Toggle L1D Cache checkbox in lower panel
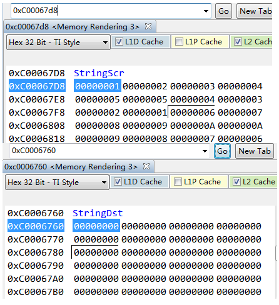Viewport: 279px width, 305px height. [x=118, y=182]
